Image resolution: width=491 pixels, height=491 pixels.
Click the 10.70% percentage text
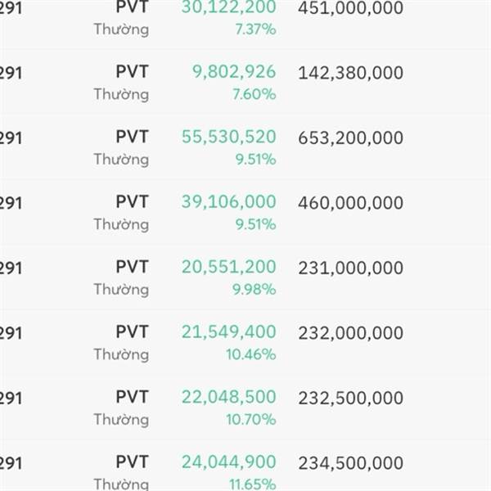[250, 419]
